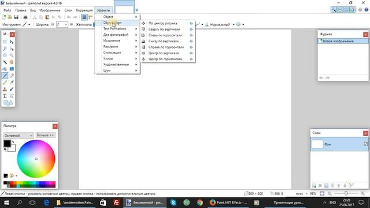Select the Move Selected Pixels tool

(12, 42)
